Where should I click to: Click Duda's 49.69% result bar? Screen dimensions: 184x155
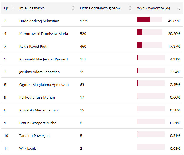point(149,19)
